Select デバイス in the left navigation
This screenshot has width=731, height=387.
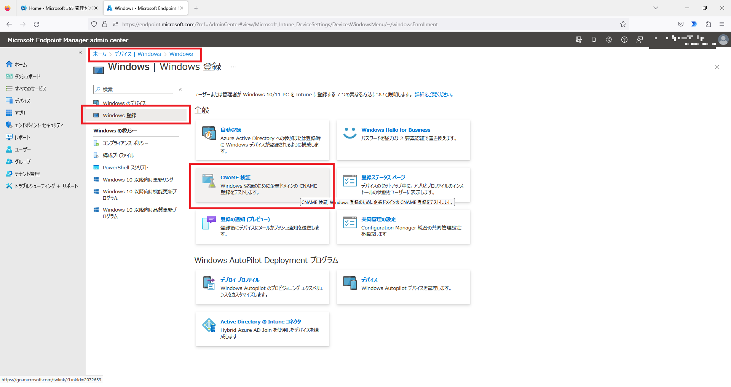pyautogui.click(x=18, y=101)
